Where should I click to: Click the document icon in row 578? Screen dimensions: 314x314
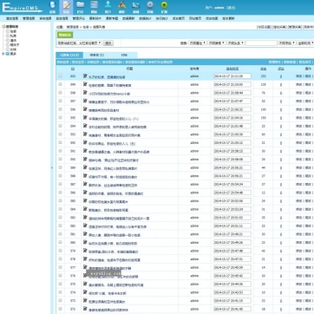click(85, 258)
